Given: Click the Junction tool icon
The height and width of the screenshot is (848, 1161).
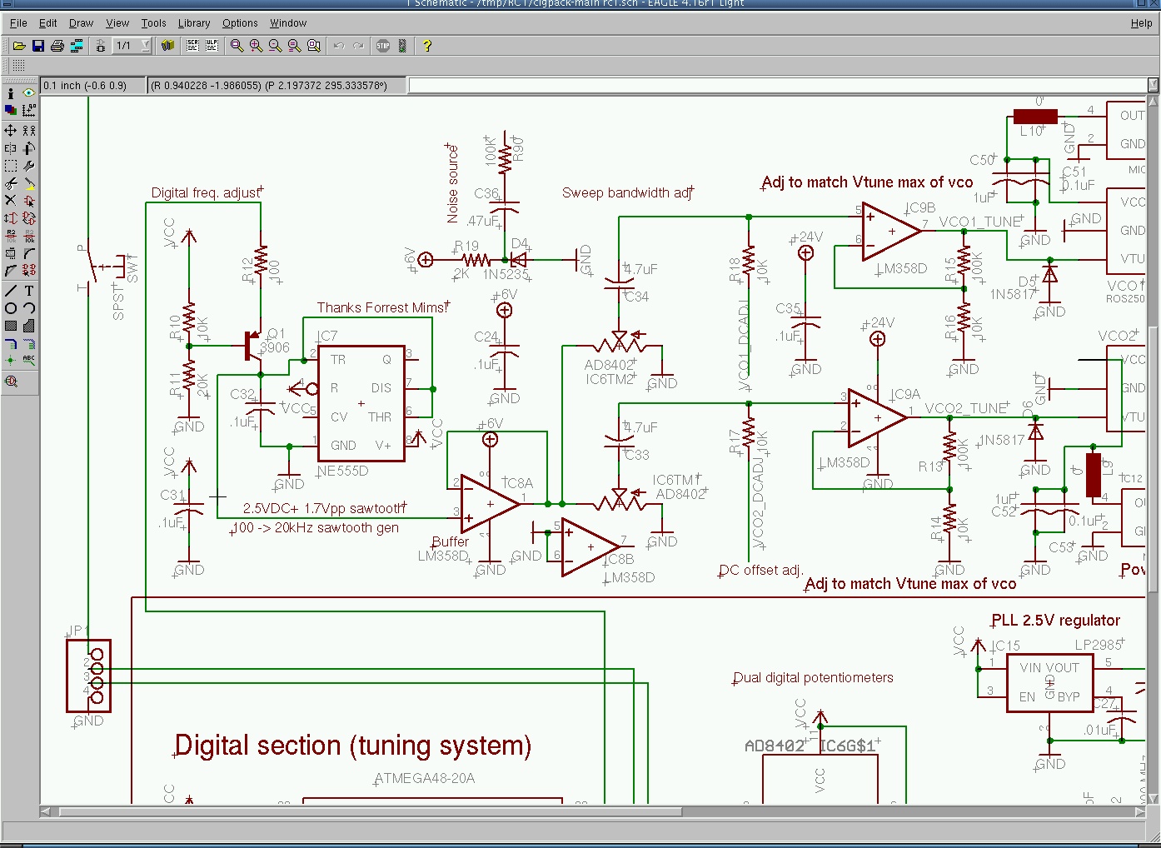Looking at the screenshot, I should coord(11,360).
